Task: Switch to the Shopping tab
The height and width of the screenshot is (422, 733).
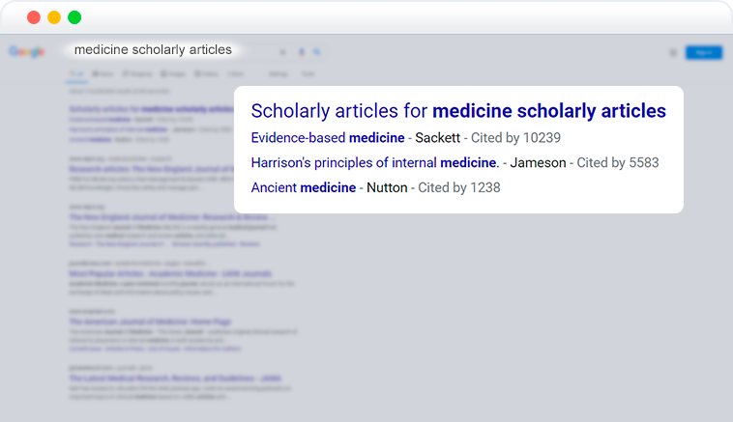Action: coord(137,73)
